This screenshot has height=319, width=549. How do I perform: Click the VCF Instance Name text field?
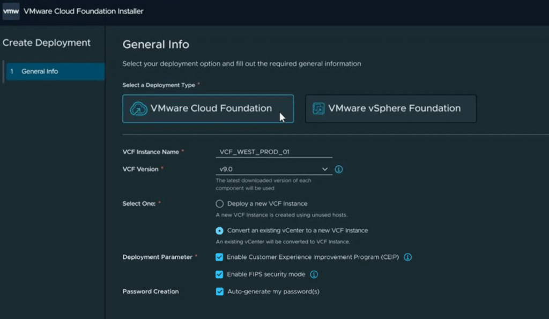pyautogui.click(x=273, y=152)
